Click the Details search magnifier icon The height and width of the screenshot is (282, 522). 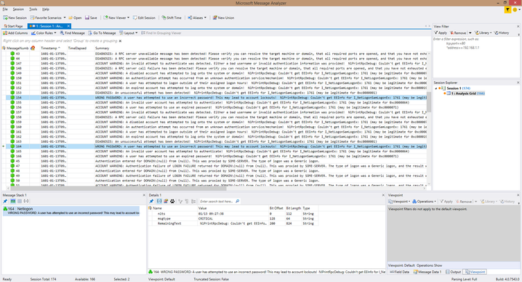pos(237,202)
